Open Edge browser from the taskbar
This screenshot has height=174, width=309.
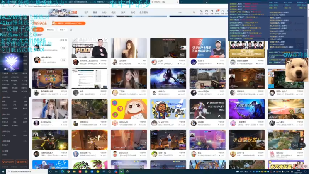coord(62,172)
